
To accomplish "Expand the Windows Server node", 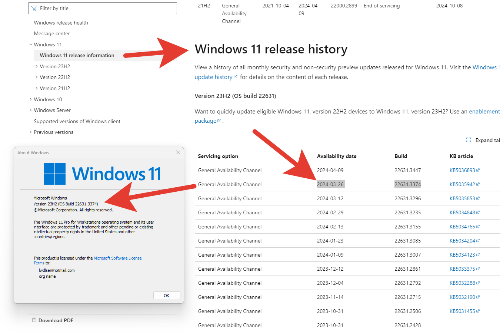I will click(31, 110).
